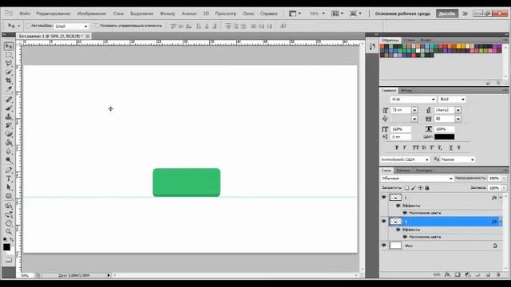The height and width of the screenshot is (287, 511).
Task: Hide layer 2 visibility eye
Action: tap(384, 222)
